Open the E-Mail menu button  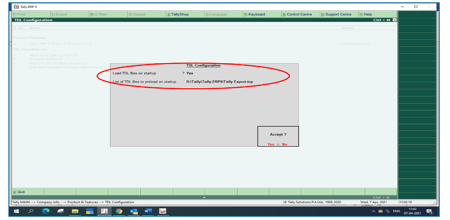pos(108,14)
